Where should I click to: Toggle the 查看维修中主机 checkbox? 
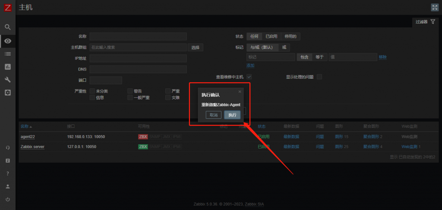[249, 77]
